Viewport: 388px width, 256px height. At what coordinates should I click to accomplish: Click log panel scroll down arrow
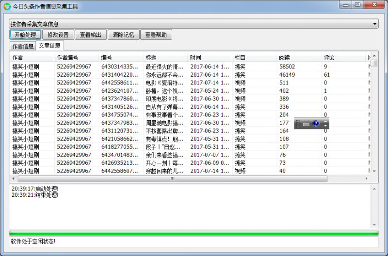(374, 224)
